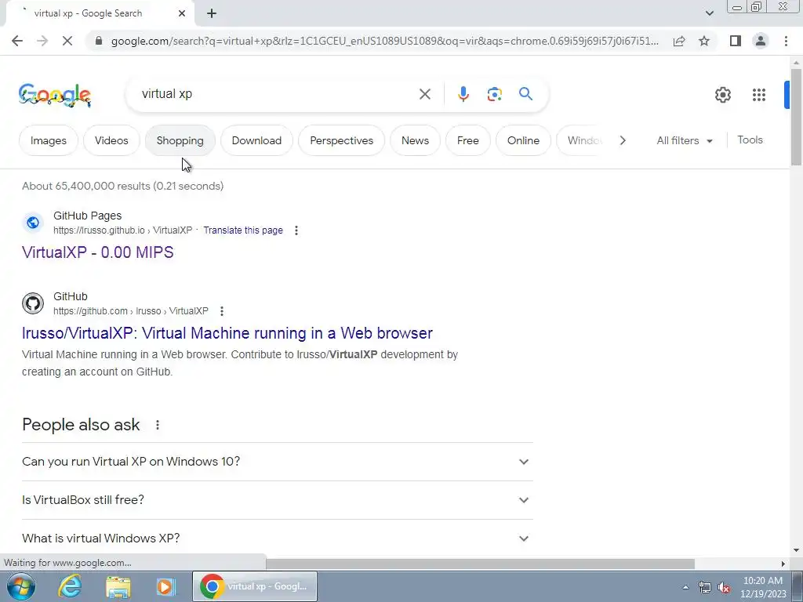Screen dimensions: 803x602
Task: Open the network tray icon
Action: point(705,587)
